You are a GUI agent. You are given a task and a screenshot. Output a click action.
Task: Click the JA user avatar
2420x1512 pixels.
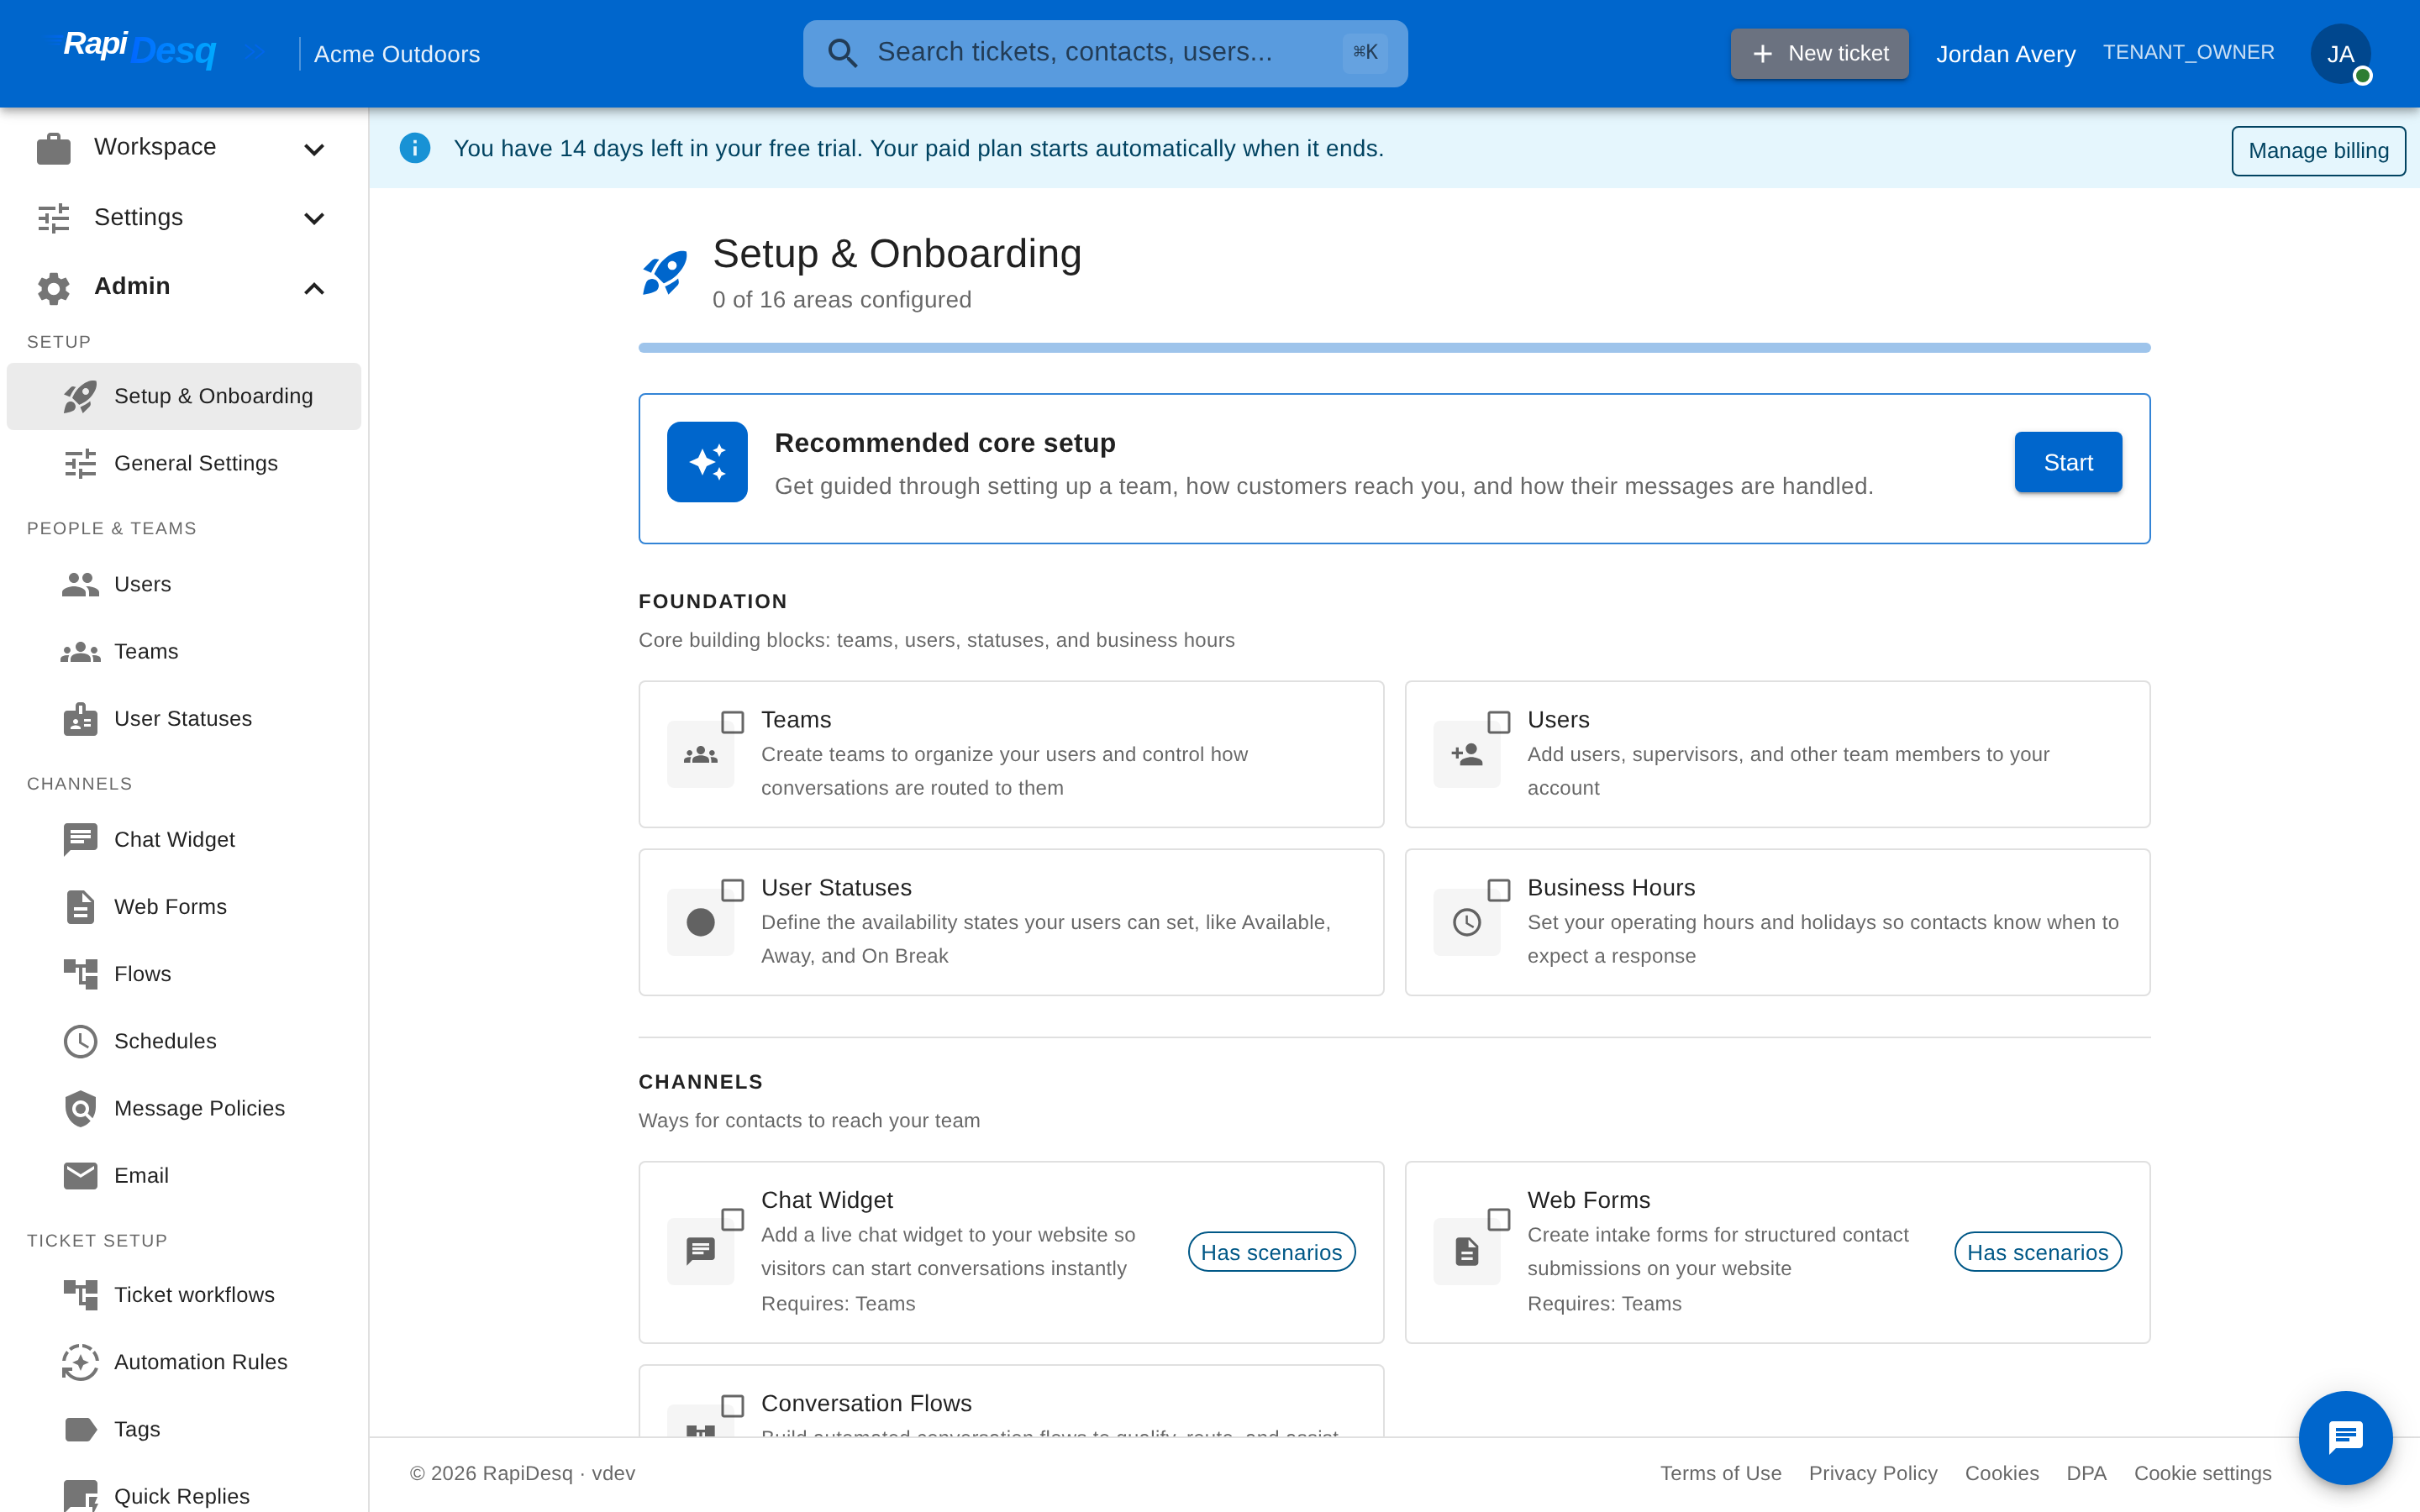(2340, 54)
